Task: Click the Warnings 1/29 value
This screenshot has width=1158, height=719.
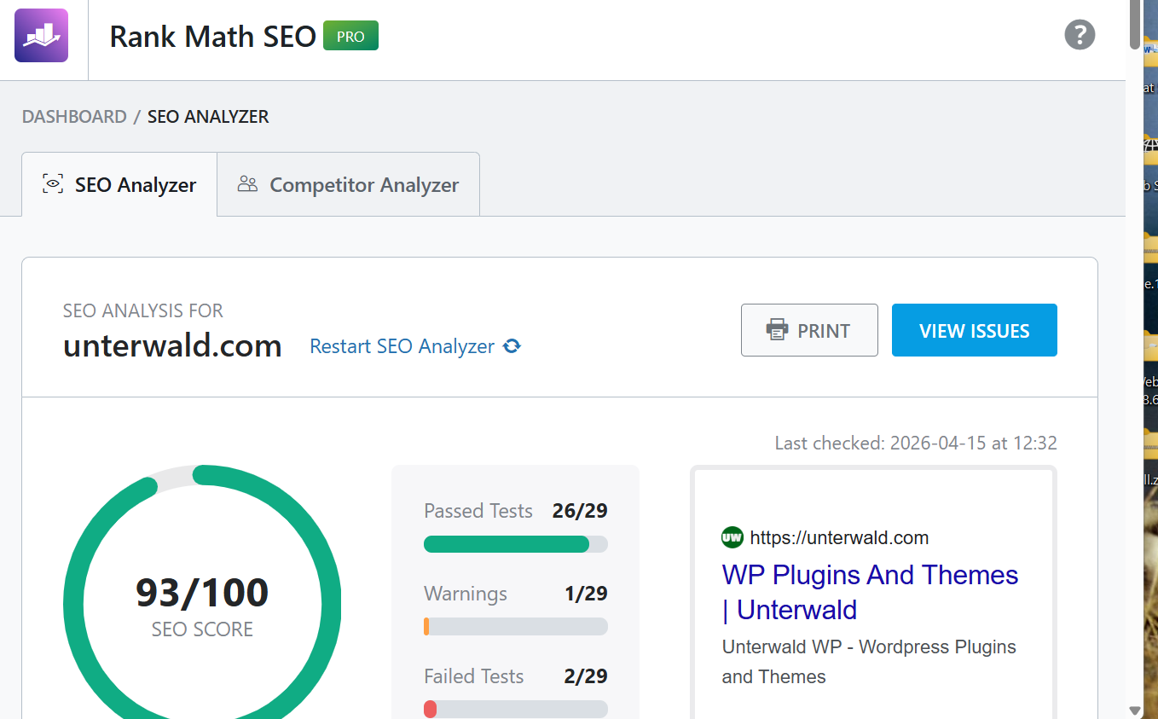Action: click(586, 594)
